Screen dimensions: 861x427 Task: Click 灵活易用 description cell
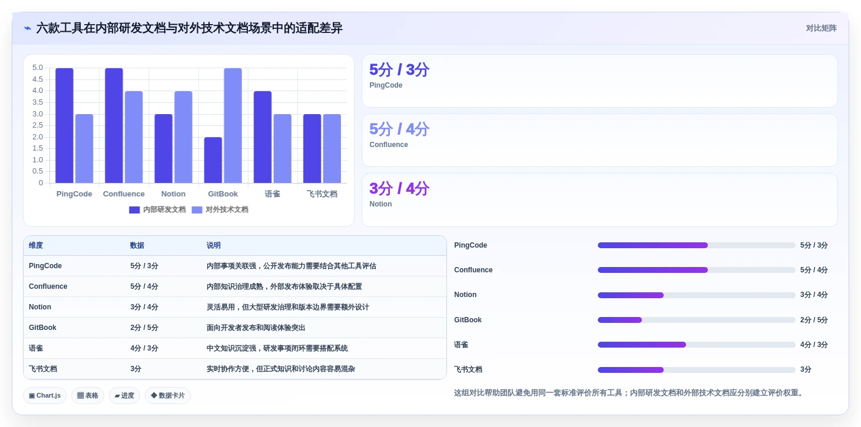(x=288, y=307)
